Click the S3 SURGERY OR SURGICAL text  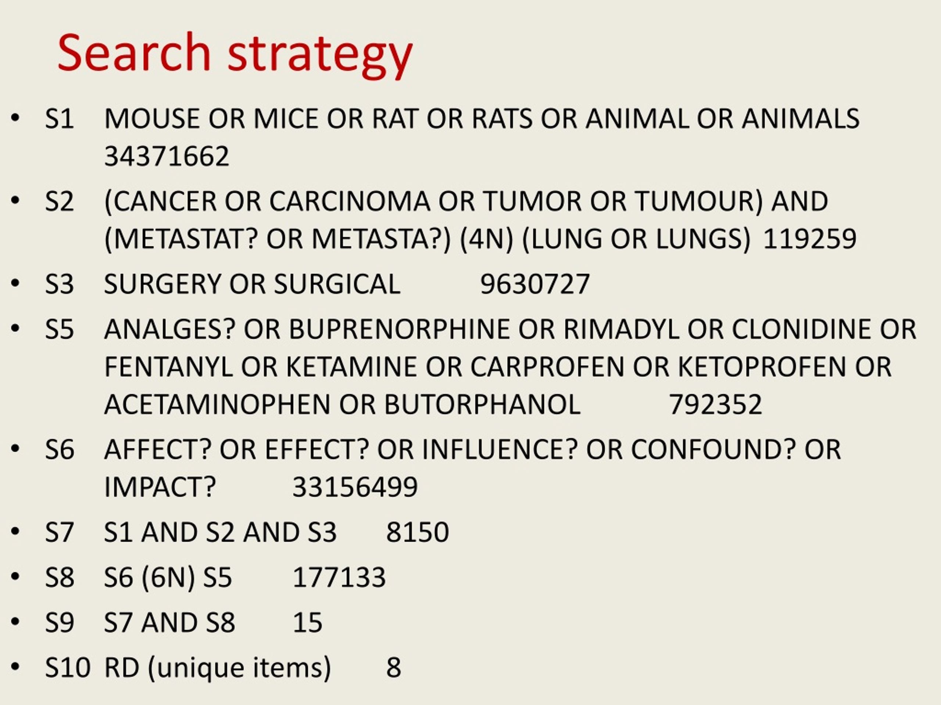coord(252,284)
